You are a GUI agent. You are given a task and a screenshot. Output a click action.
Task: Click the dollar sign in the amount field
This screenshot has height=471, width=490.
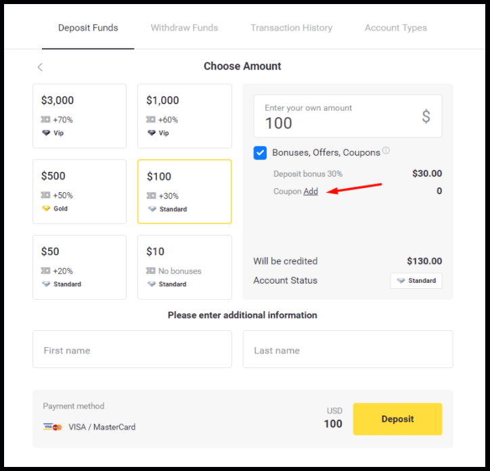point(426,116)
